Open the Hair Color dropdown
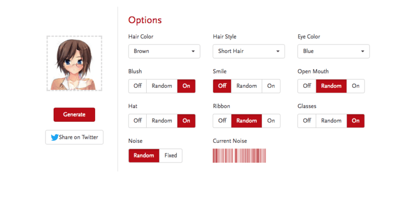The width and height of the screenshot is (403, 207). pos(164,51)
